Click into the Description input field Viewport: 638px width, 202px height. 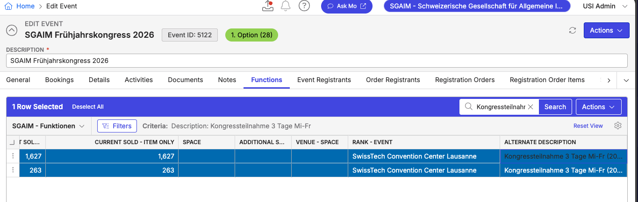317,61
